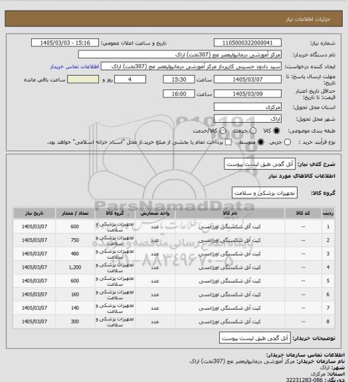
Task: Click the گروه کالا column header
Action: (x=115, y=213)
